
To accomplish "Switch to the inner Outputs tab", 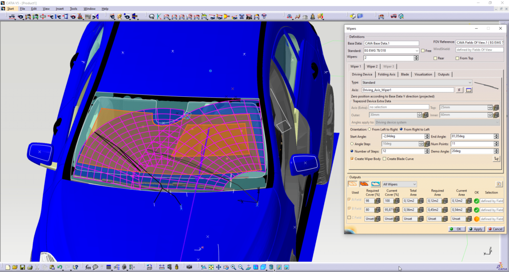I will (443, 74).
